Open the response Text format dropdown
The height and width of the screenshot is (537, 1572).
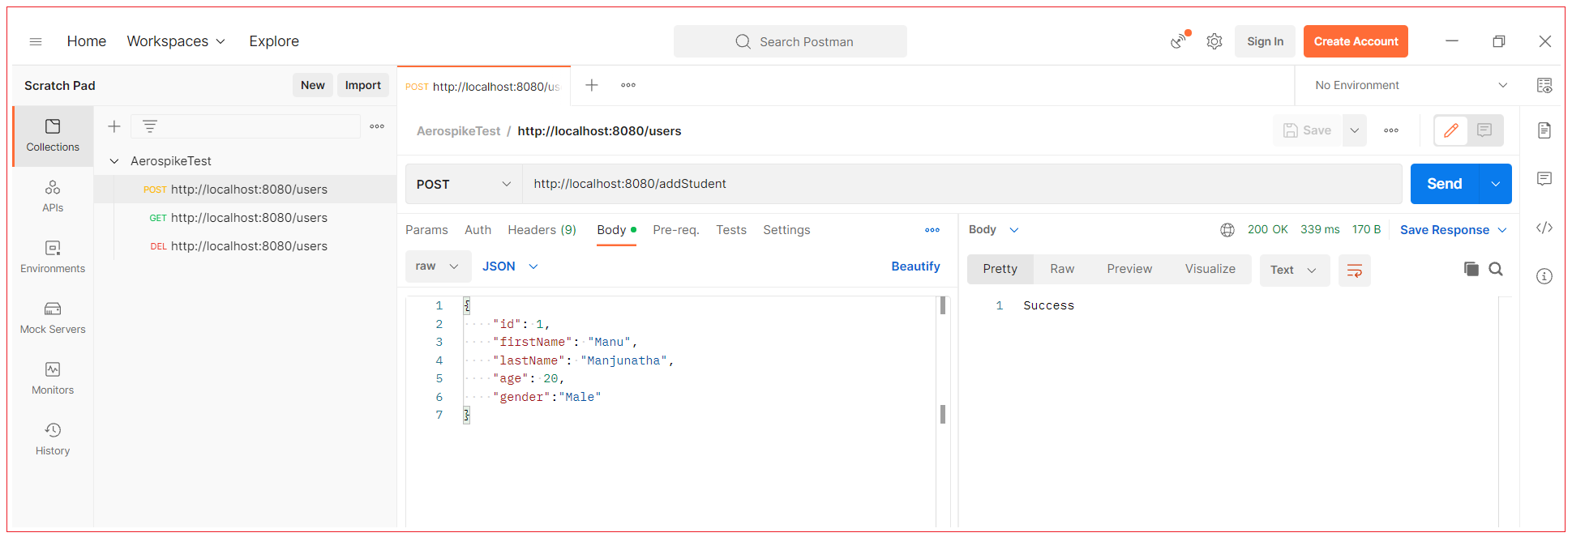[1294, 271]
